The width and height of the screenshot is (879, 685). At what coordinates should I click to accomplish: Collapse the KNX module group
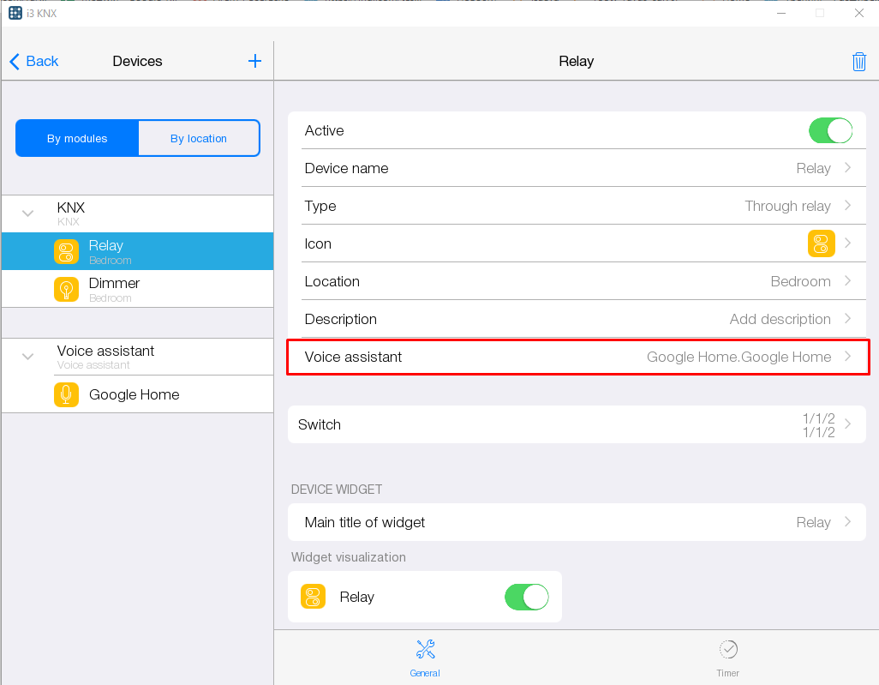pyautogui.click(x=28, y=213)
